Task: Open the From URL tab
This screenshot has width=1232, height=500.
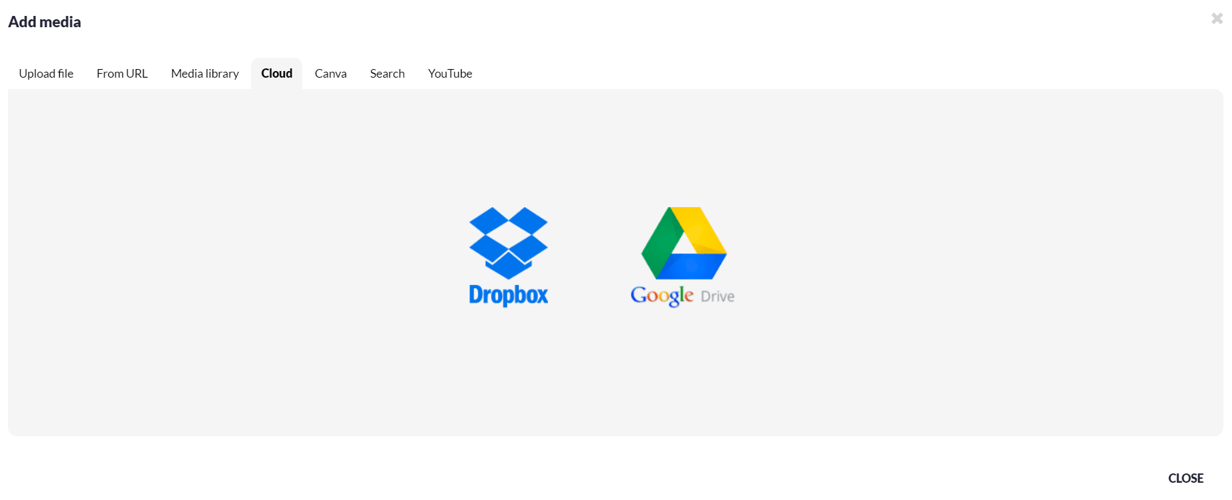Action: [x=122, y=74]
